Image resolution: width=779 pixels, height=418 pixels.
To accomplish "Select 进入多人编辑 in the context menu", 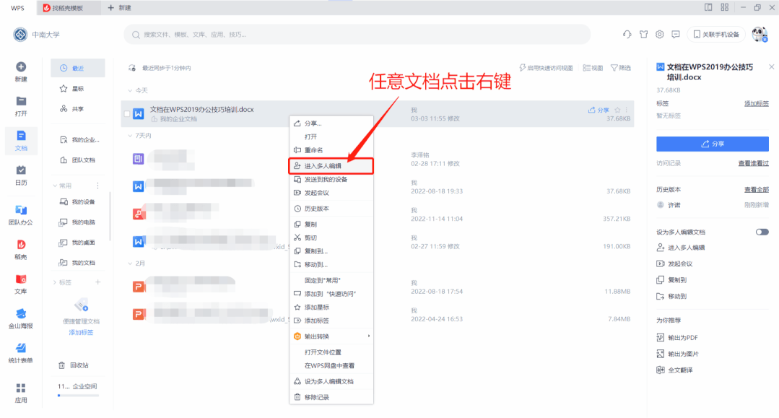I will (331, 166).
